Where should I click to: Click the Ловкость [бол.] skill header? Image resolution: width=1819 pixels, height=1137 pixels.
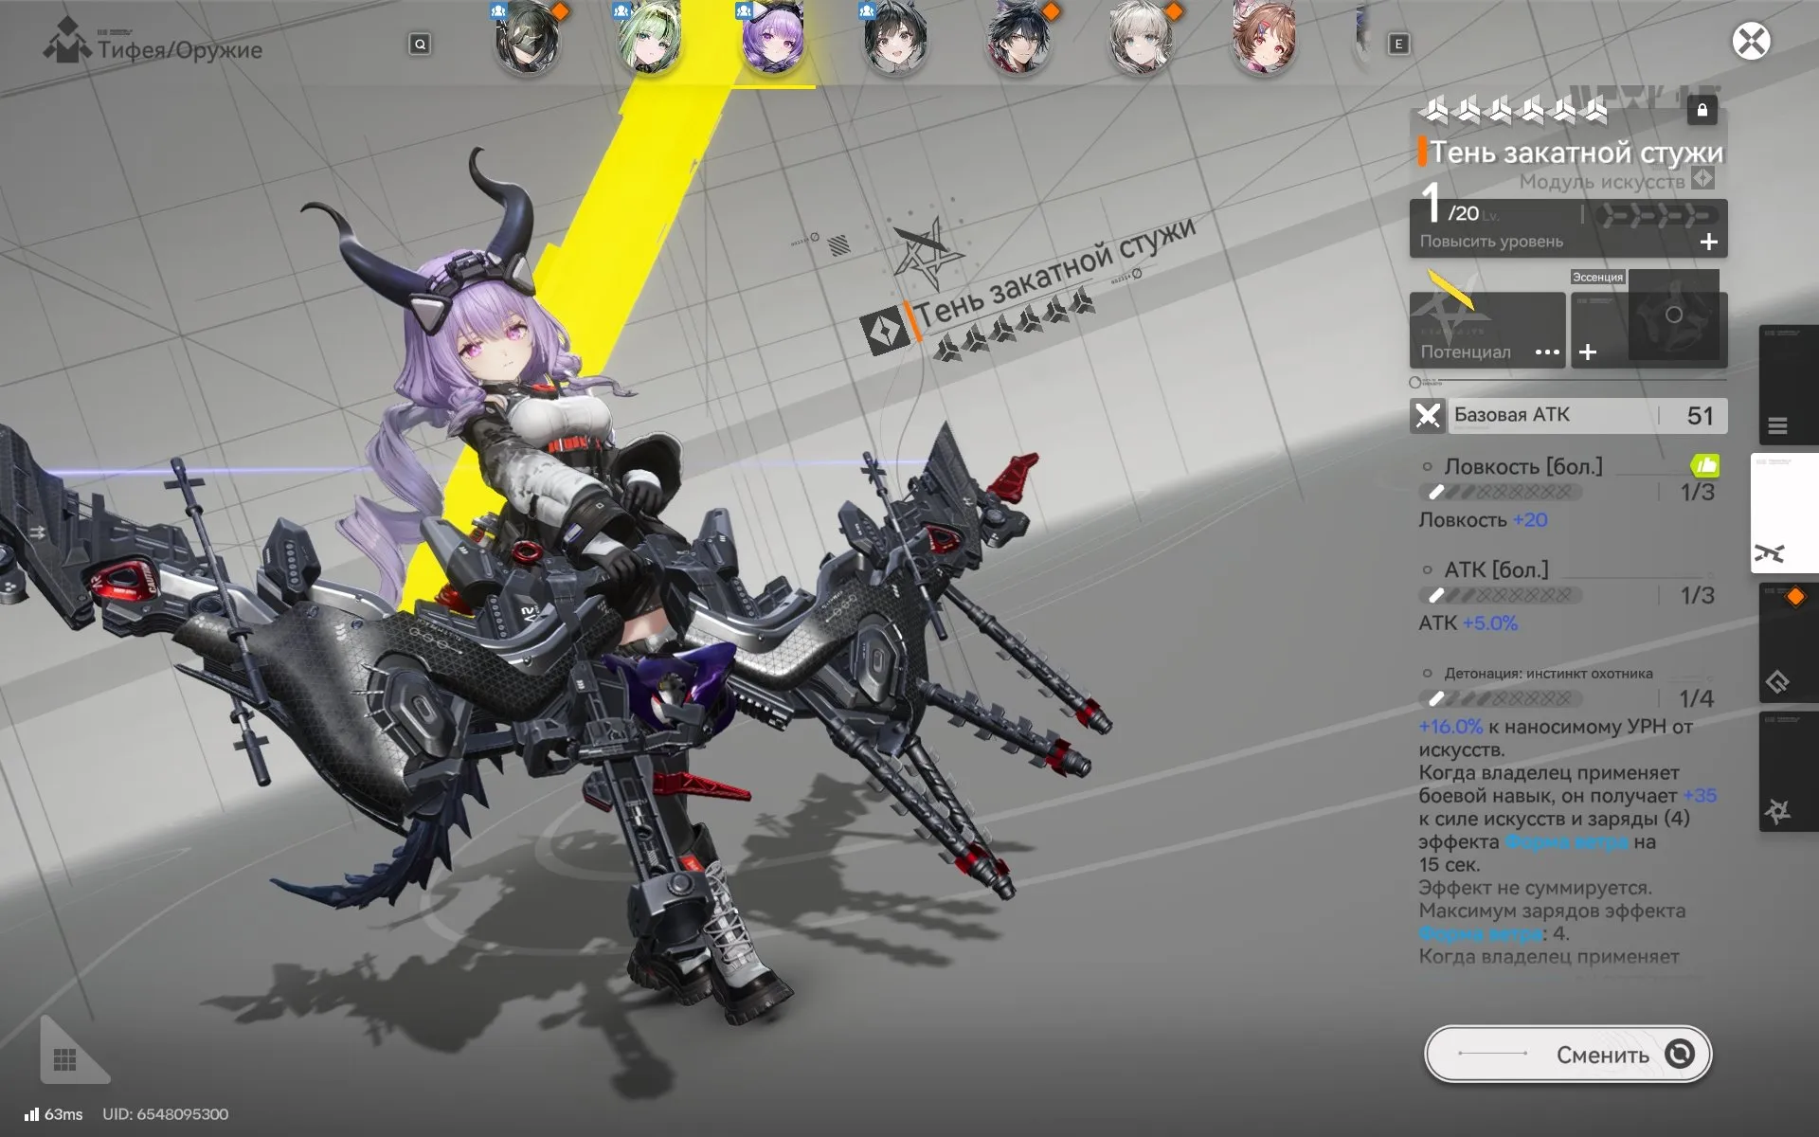[1523, 466]
